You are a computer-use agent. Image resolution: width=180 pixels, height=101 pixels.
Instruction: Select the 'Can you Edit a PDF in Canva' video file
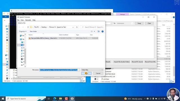click(x=63, y=38)
